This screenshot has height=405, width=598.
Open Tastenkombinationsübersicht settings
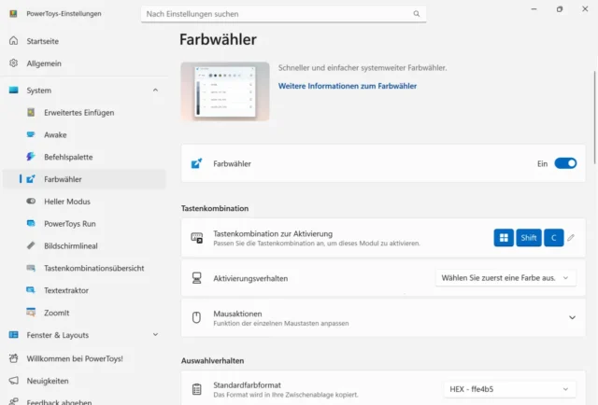(94, 268)
